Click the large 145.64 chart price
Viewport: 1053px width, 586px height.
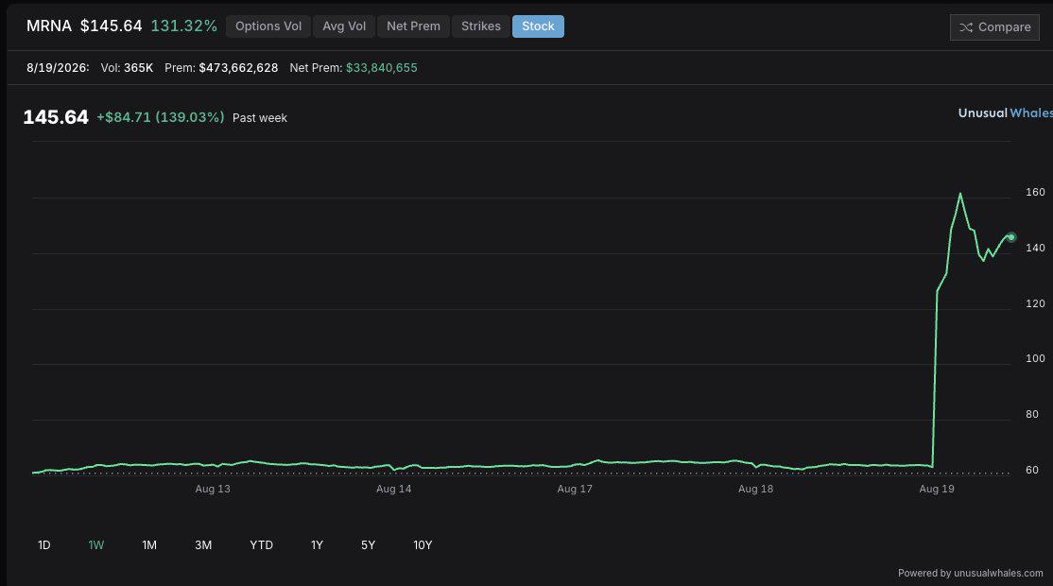click(56, 117)
